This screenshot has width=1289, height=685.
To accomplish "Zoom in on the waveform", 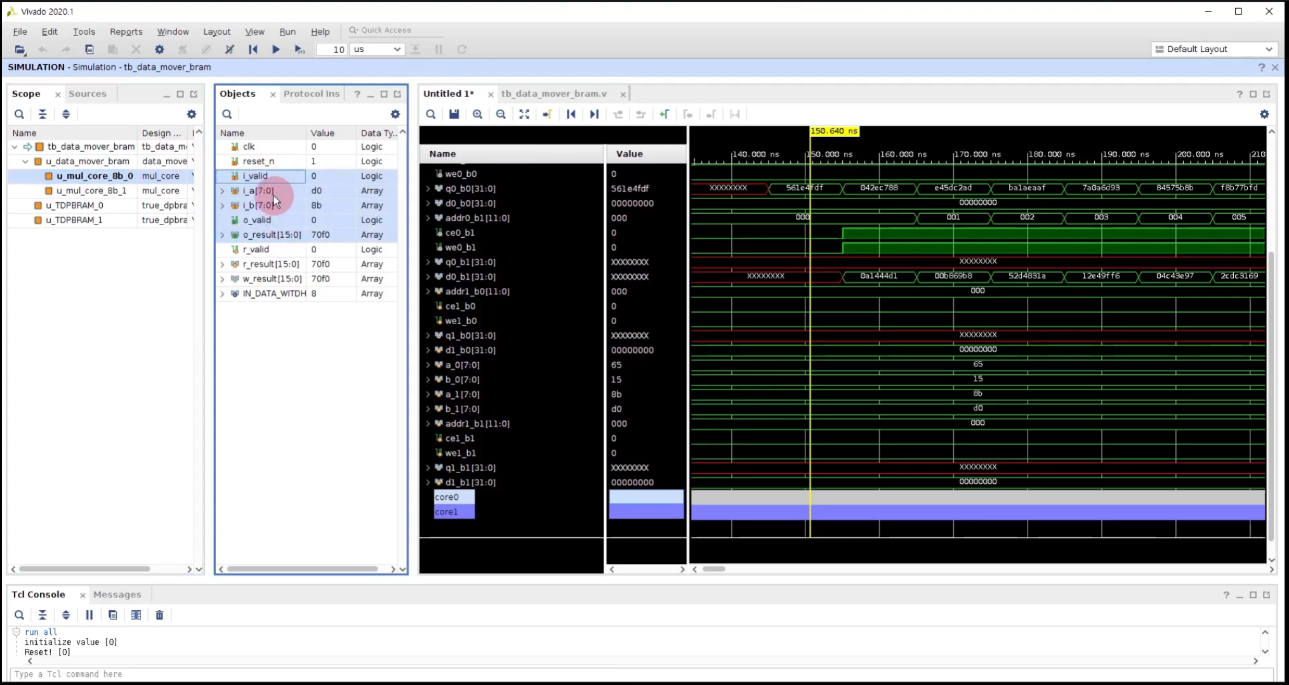I will (x=477, y=114).
